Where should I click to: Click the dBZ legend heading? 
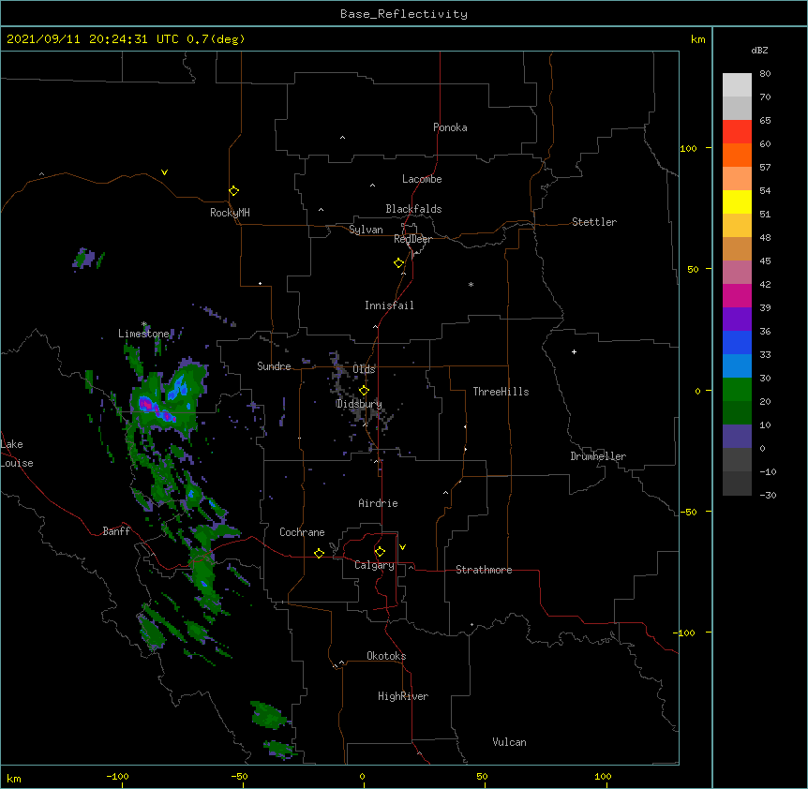(759, 50)
